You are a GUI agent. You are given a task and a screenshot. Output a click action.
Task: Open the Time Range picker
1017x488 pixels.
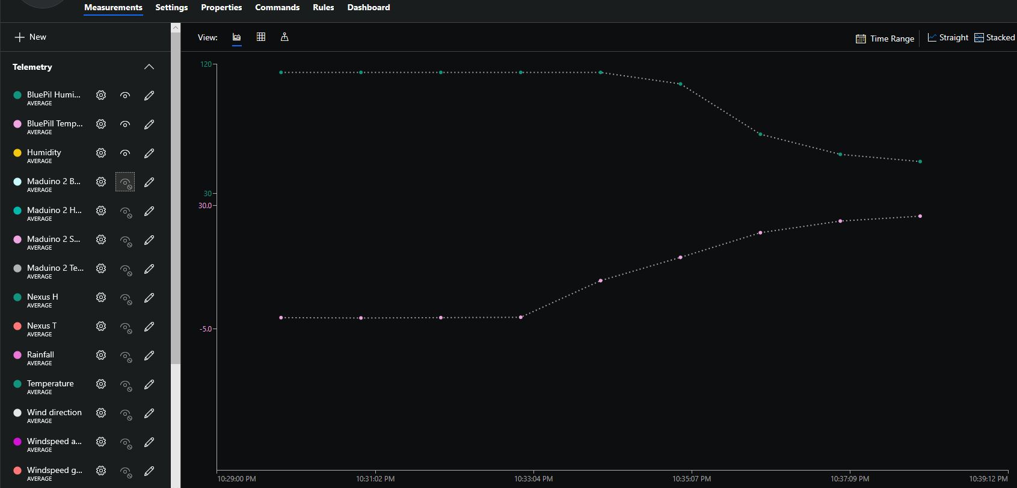point(885,39)
